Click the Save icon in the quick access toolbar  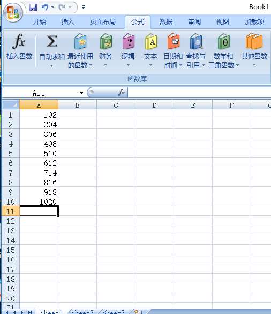pos(33,8)
